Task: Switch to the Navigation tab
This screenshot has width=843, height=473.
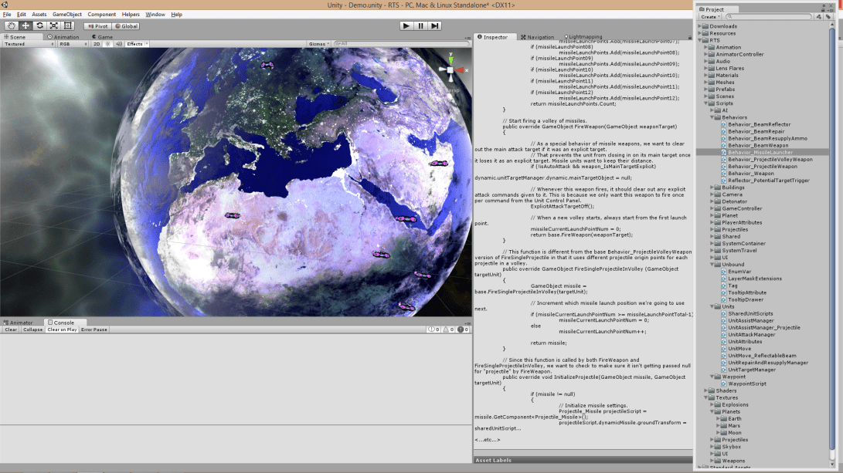Action: [539, 37]
